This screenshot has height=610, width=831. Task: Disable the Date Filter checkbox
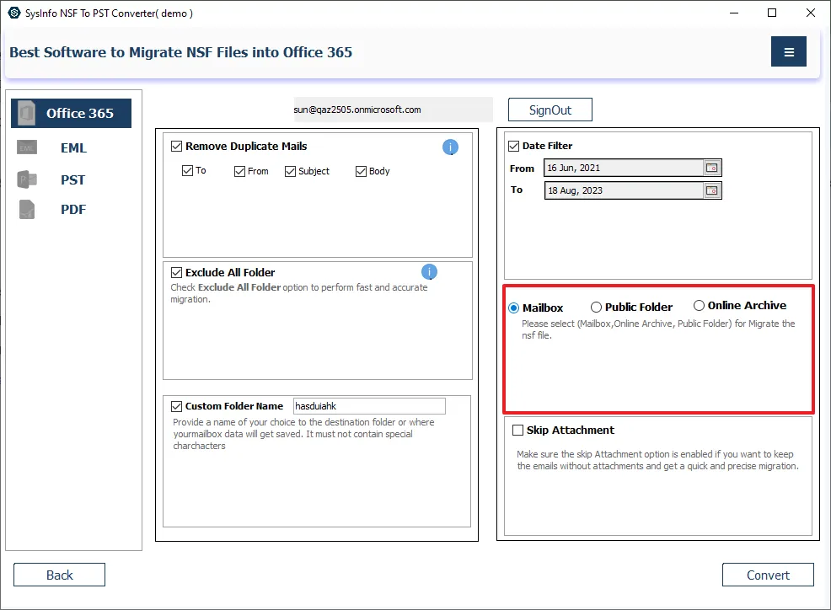point(514,147)
